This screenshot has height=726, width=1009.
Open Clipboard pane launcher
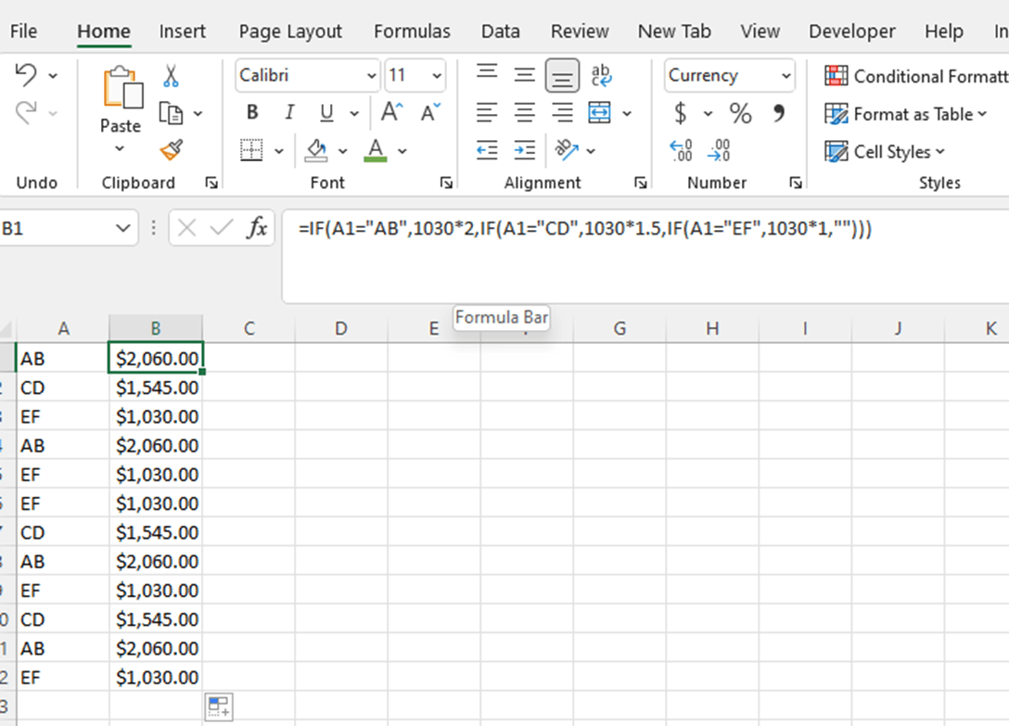point(211,183)
